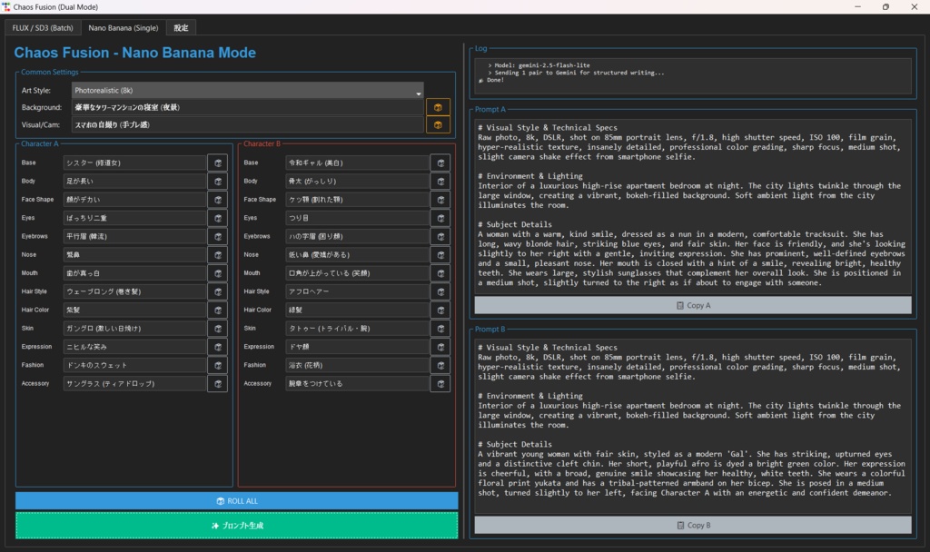This screenshot has height=552, width=930.
Task: Click inside the Prompt A text area
Action: pyautogui.click(x=693, y=205)
